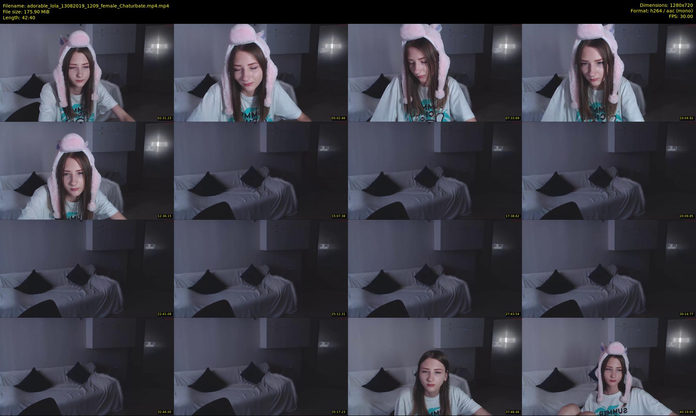Open the empty-room frame at 15:07.38

tap(261, 170)
